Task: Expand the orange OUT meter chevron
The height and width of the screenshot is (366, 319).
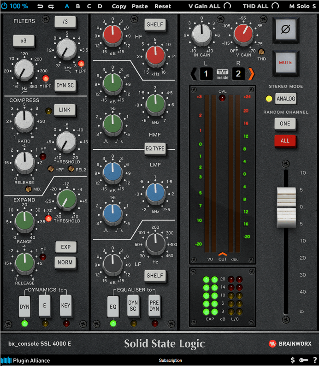Action: pyautogui.click(x=223, y=254)
